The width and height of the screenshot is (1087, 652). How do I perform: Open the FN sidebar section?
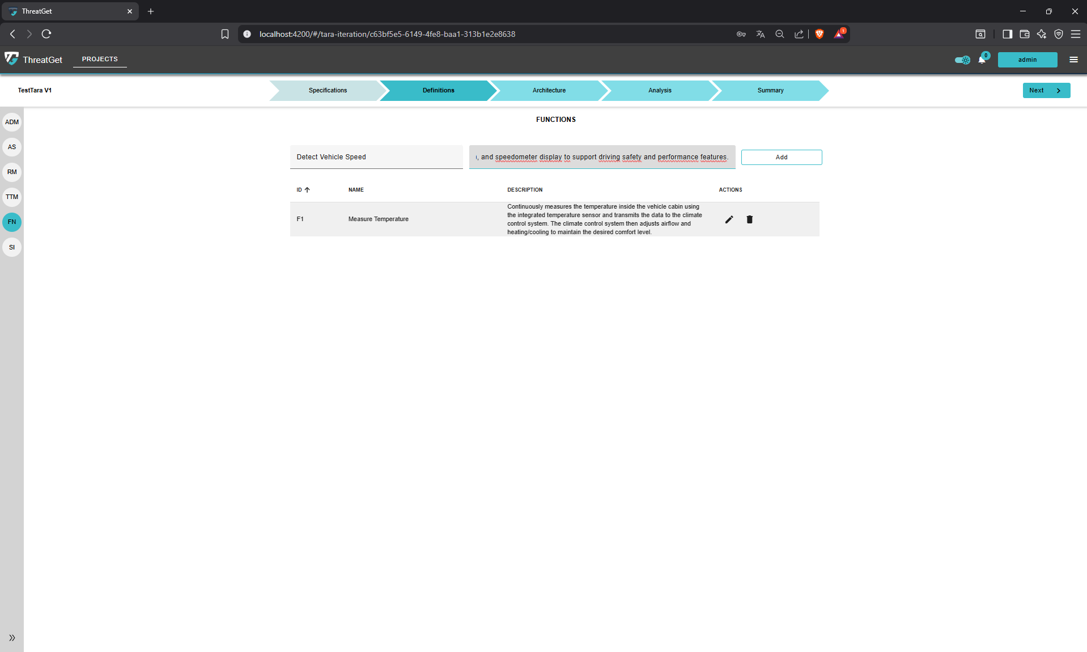click(x=12, y=222)
